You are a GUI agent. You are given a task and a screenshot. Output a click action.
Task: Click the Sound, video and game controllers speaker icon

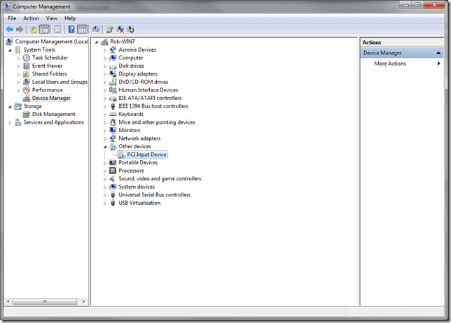click(113, 178)
